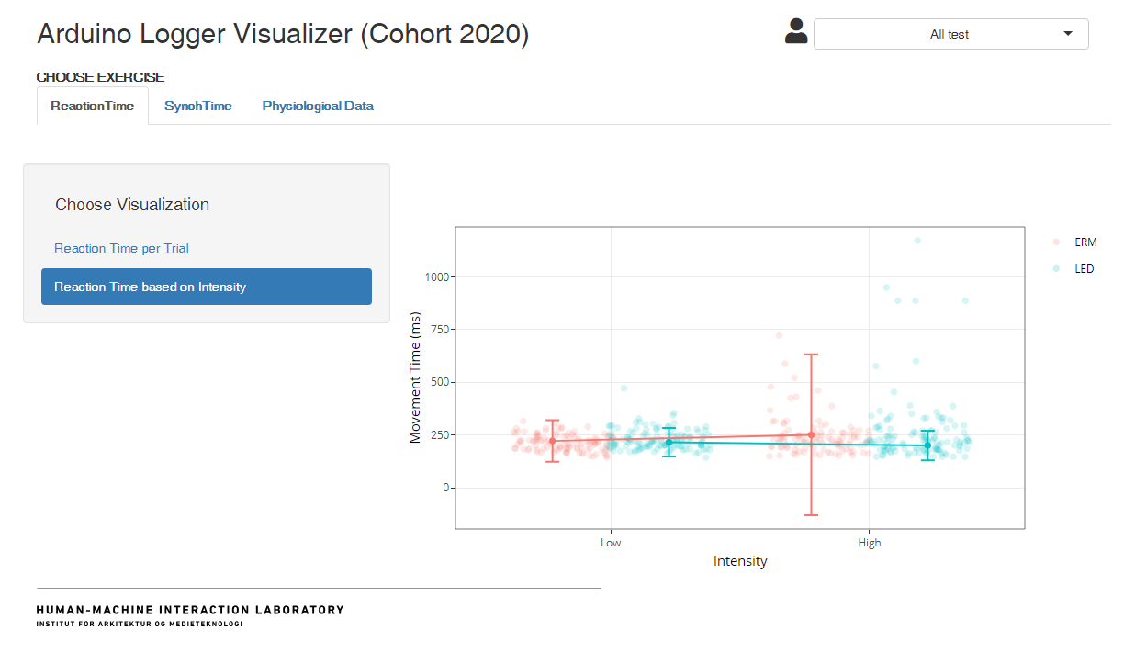1124x664 pixels.
Task: Select Reaction Time based on Intensity
Action: tap(206, 286)
